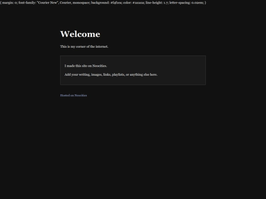This screenshot has width=266, height=199.
Task: Select "This is my corner of the internet." text
Action: (84, 47)
